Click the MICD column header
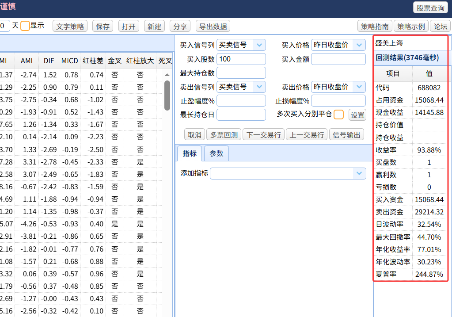 tap(69, 61)
